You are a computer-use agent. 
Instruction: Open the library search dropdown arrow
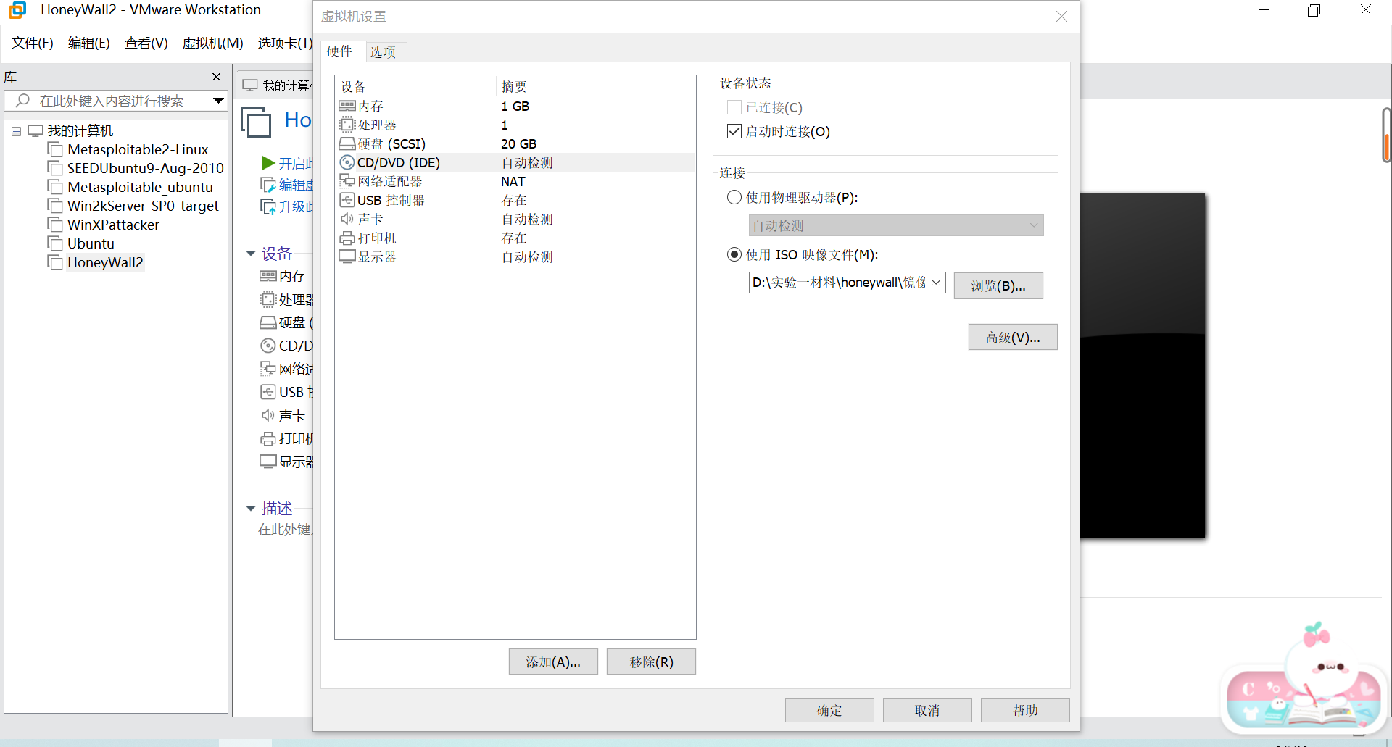218,101
